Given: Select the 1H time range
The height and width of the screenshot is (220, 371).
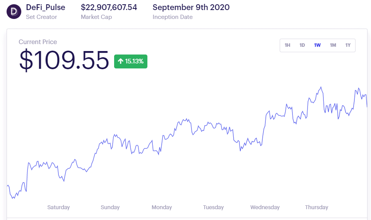Looking at the screenshot, I should point(287,45).
